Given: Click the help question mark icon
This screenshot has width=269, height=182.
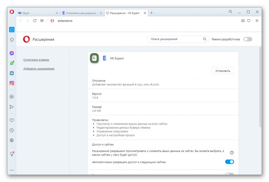Looking at the screenshot, I should [232, 152].
